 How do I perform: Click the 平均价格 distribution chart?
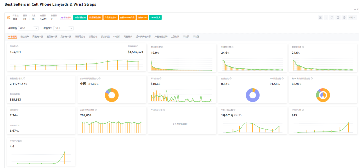pos(181,96)
